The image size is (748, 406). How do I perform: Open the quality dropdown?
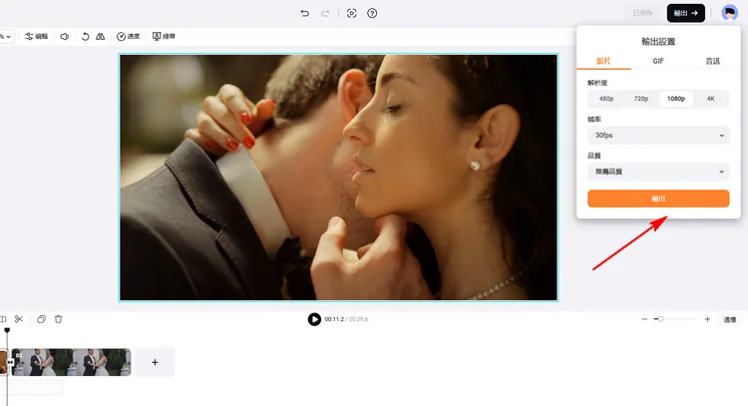point(658,172)
